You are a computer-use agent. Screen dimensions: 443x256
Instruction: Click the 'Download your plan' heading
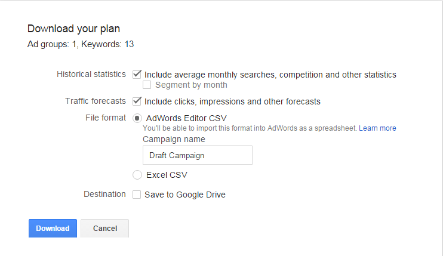point(74,29)
